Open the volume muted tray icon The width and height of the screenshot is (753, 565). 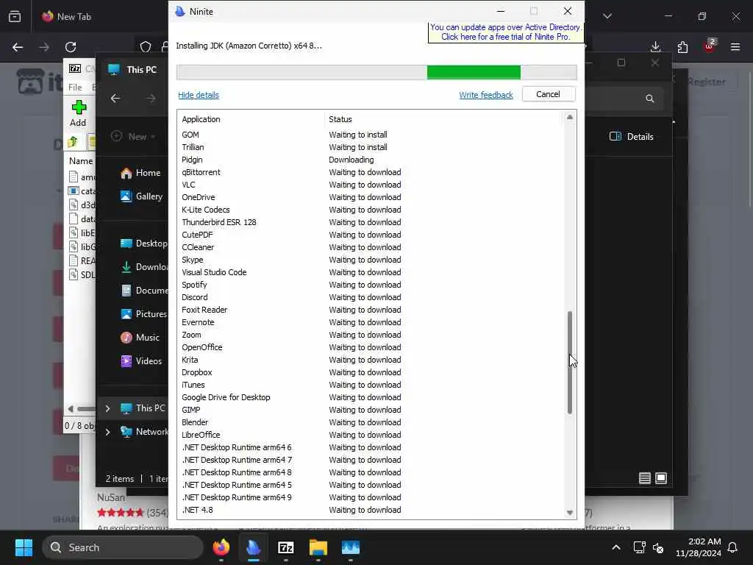coord(658,547)
